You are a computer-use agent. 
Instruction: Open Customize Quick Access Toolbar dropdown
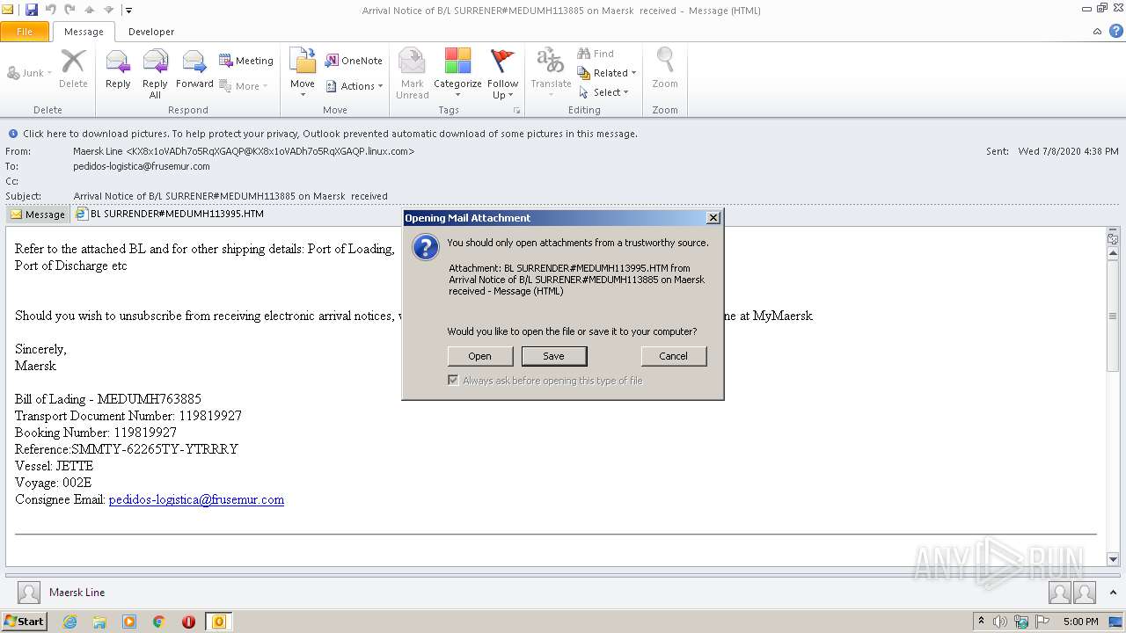[128, 11]
